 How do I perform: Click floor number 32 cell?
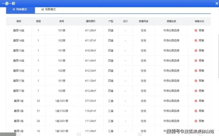[38, 101]
